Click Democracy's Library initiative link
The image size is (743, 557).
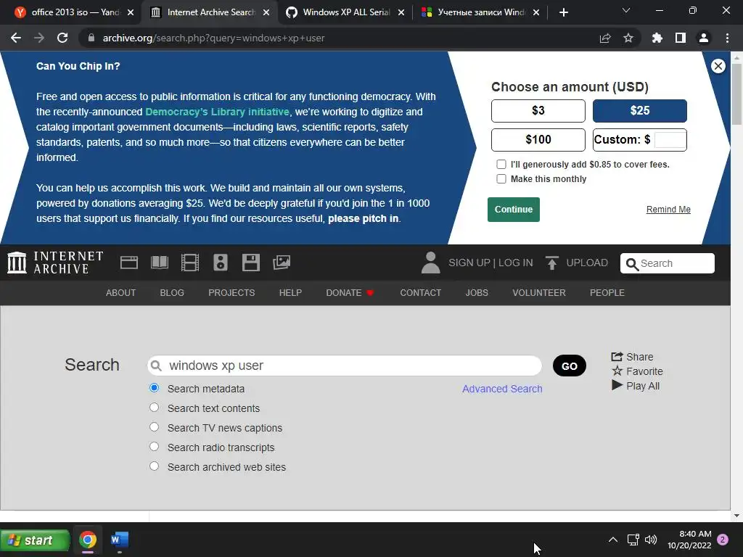click(x=217, y=112)
